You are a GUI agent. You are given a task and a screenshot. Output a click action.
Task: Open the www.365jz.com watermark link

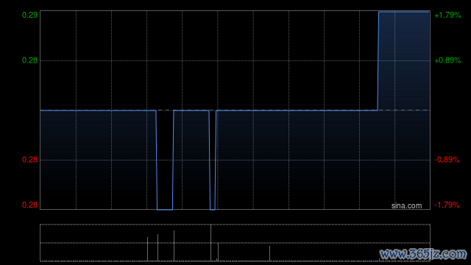pos(423,254)
